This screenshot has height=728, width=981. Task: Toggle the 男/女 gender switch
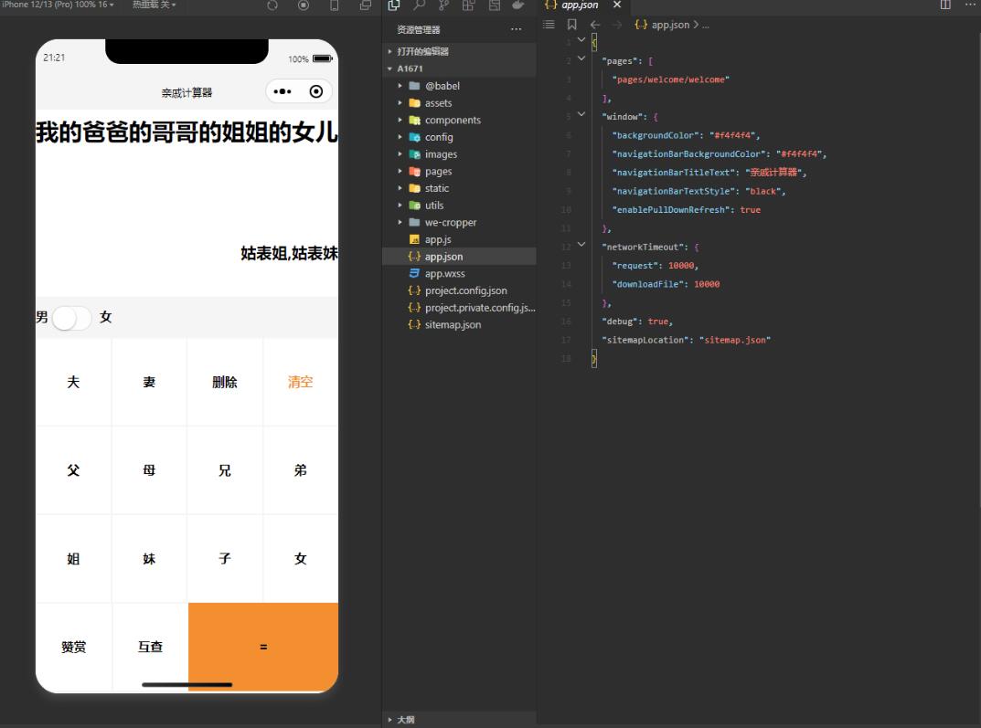(71, 318)
